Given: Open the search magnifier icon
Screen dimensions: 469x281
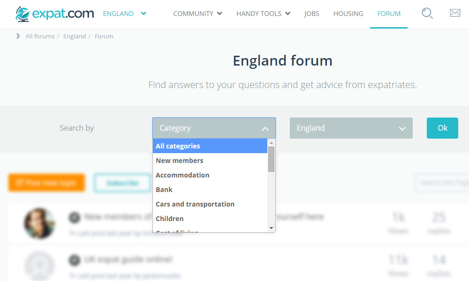Looking at the screenshot, I should [x=427, y=14].
